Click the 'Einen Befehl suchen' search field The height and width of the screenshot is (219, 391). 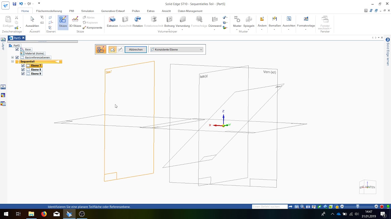(x=270, y=207)
